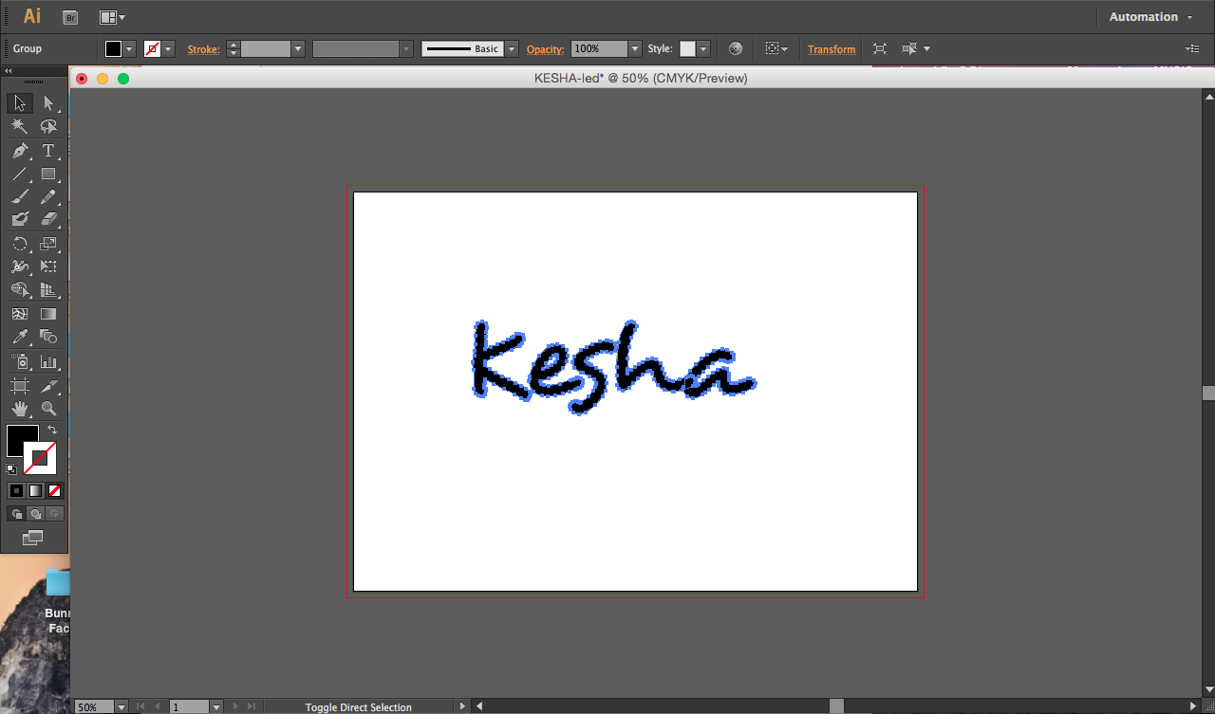Open the fill color dropdown in Control bar
1215x714 pixels.
[x=129, y=48]
